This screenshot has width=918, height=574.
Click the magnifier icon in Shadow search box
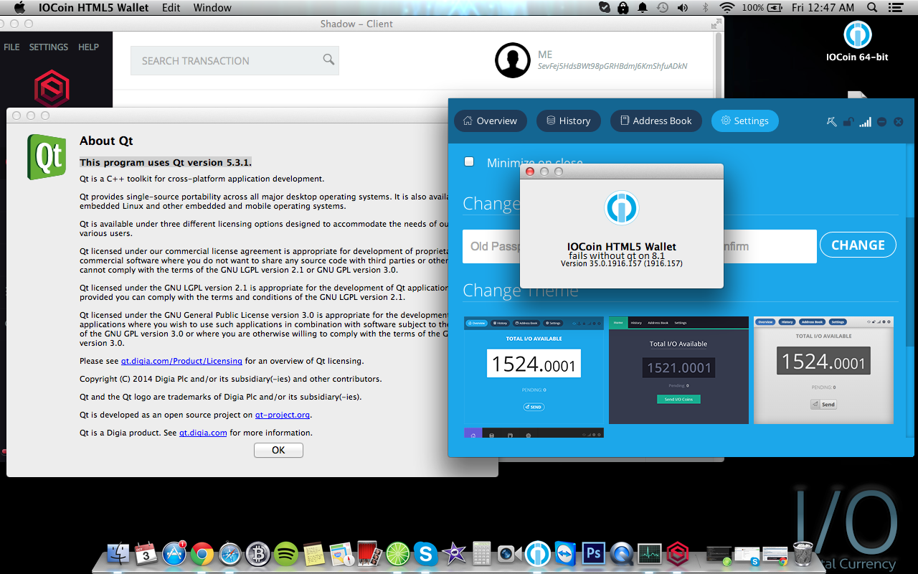pos(328,60)
